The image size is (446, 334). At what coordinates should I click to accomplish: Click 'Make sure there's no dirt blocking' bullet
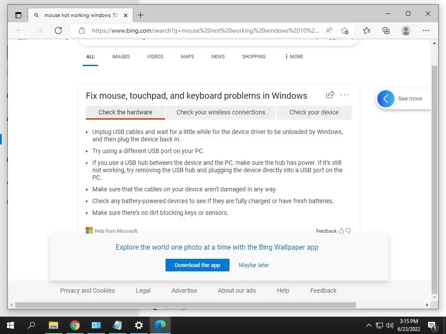coord(160,213)
